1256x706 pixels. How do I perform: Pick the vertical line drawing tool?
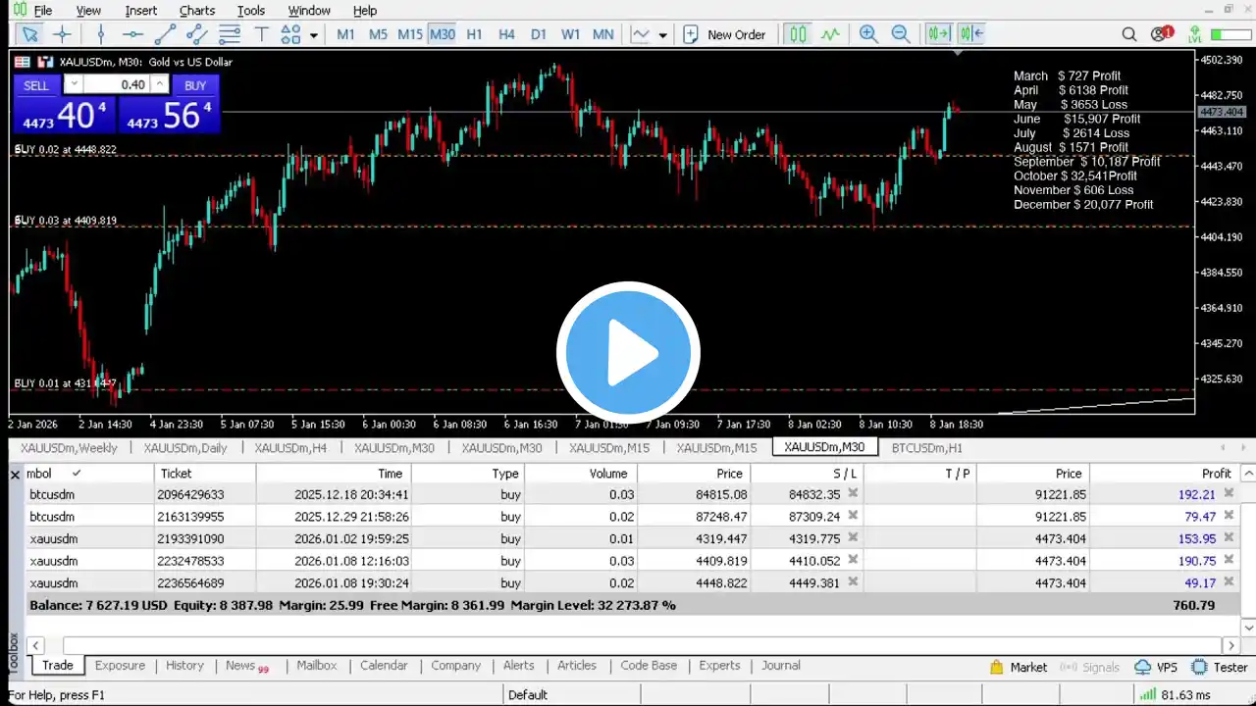coord(100,34)
